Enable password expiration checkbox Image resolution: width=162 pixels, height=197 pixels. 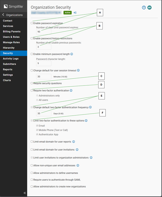point(32,23)
